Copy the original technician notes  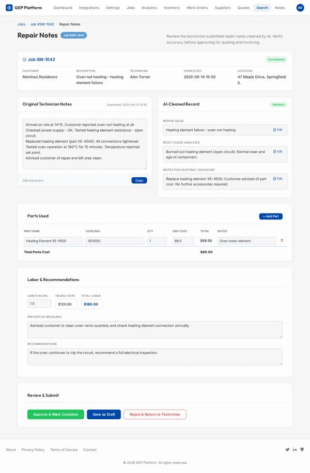(139, 181)
